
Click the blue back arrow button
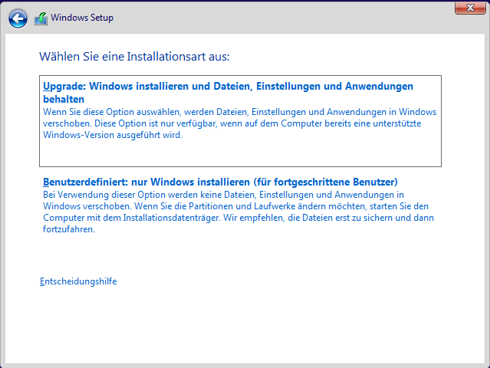click(18, 18)
